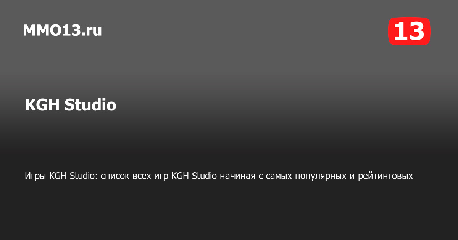
Task: Click the digit 3 inside the red badge
Action: (x=417, y=31)
